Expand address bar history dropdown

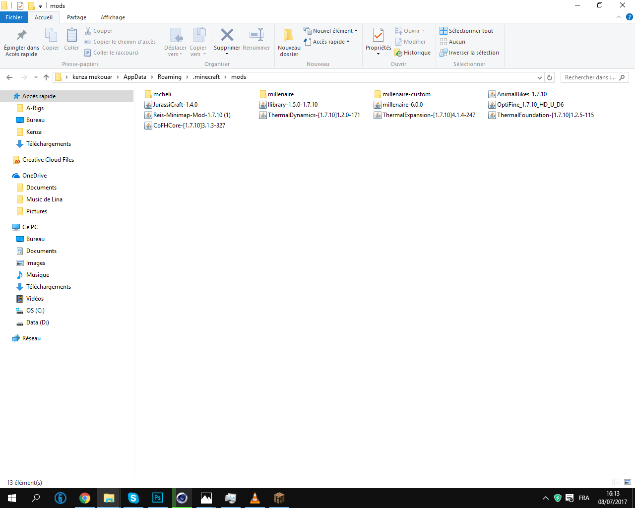540,77
